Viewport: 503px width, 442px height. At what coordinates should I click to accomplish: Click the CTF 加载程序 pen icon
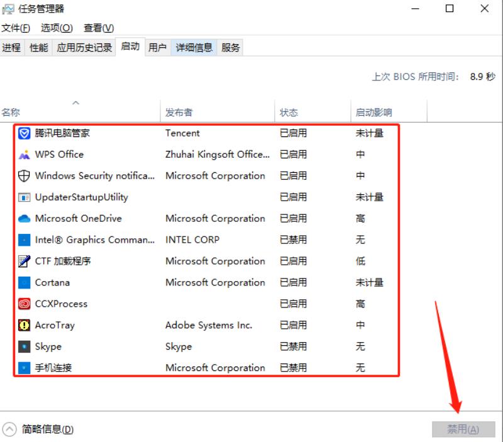(24, 261)
